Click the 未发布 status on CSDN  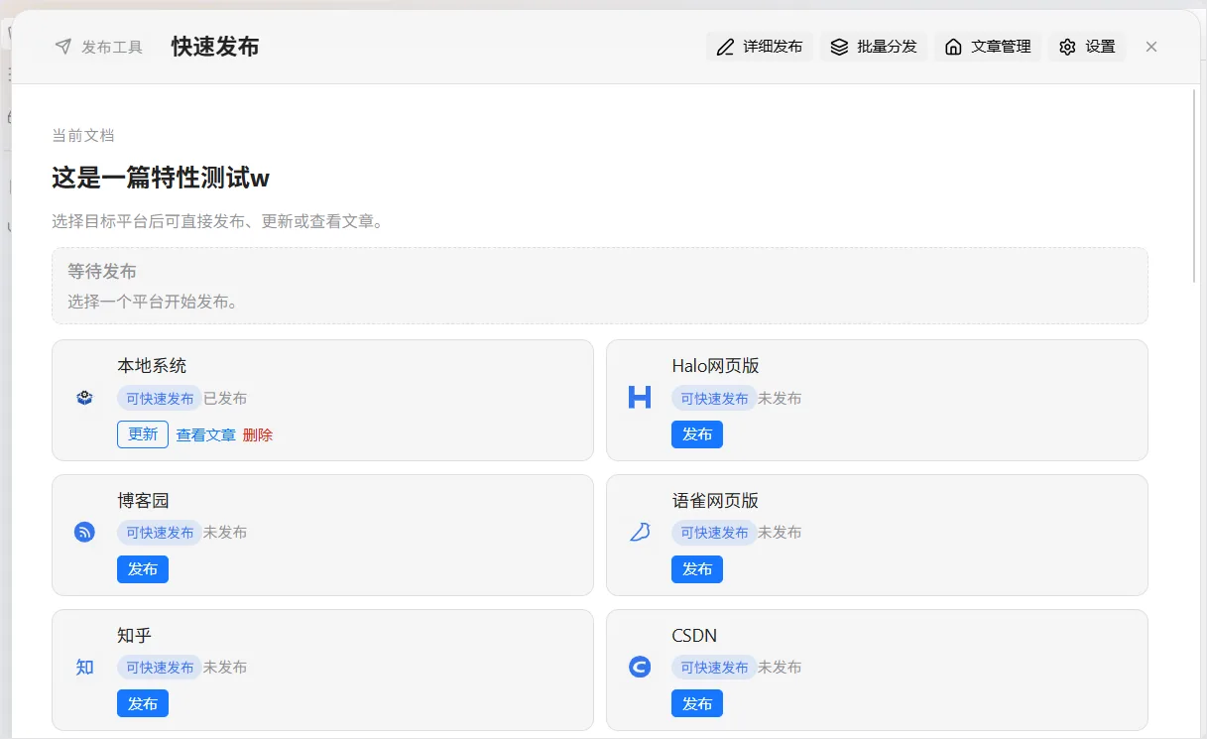point(780,668)
